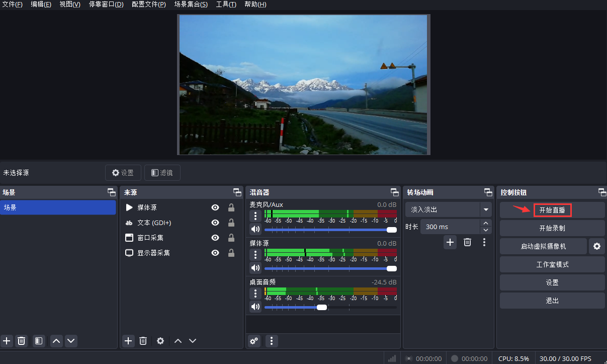Toggle visibility of 显示器采集 source

click(x=215, y=253)
